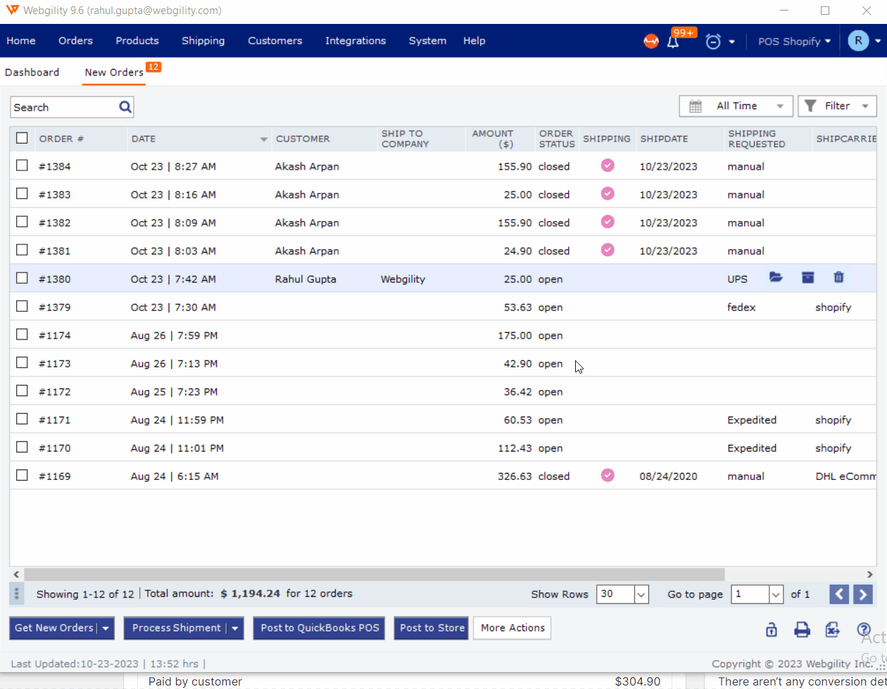Click into the Search orders field
Screen dimensions: 887x689
pyautogui.click(x=65, y=108)
